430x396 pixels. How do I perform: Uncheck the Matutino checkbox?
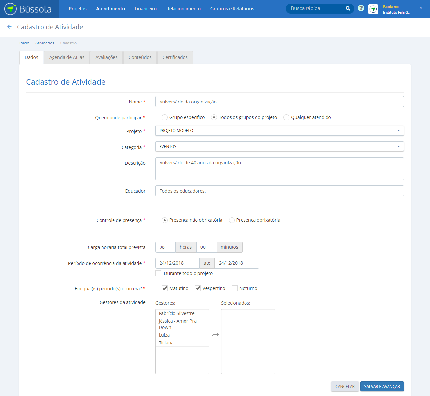165,288
